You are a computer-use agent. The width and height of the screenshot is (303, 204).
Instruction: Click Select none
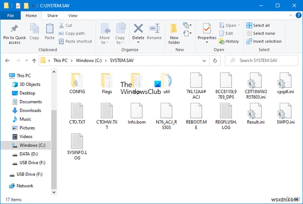click(x=261, y=33)
